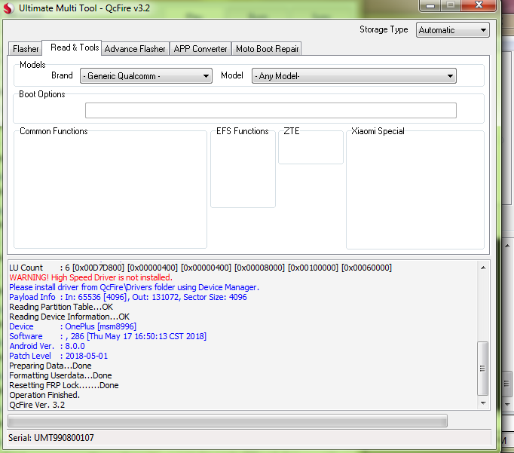Open the Storage Type dropdown

tap(453, 30)
